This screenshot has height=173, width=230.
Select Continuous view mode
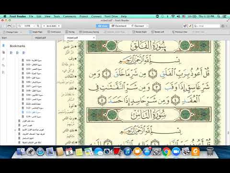click(54, 32)
